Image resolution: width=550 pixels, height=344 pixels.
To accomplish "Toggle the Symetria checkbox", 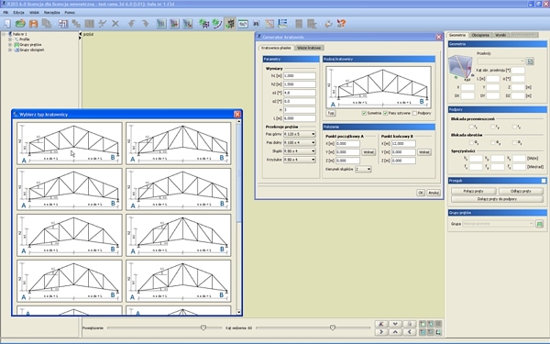I will click(x=364, y=113).
